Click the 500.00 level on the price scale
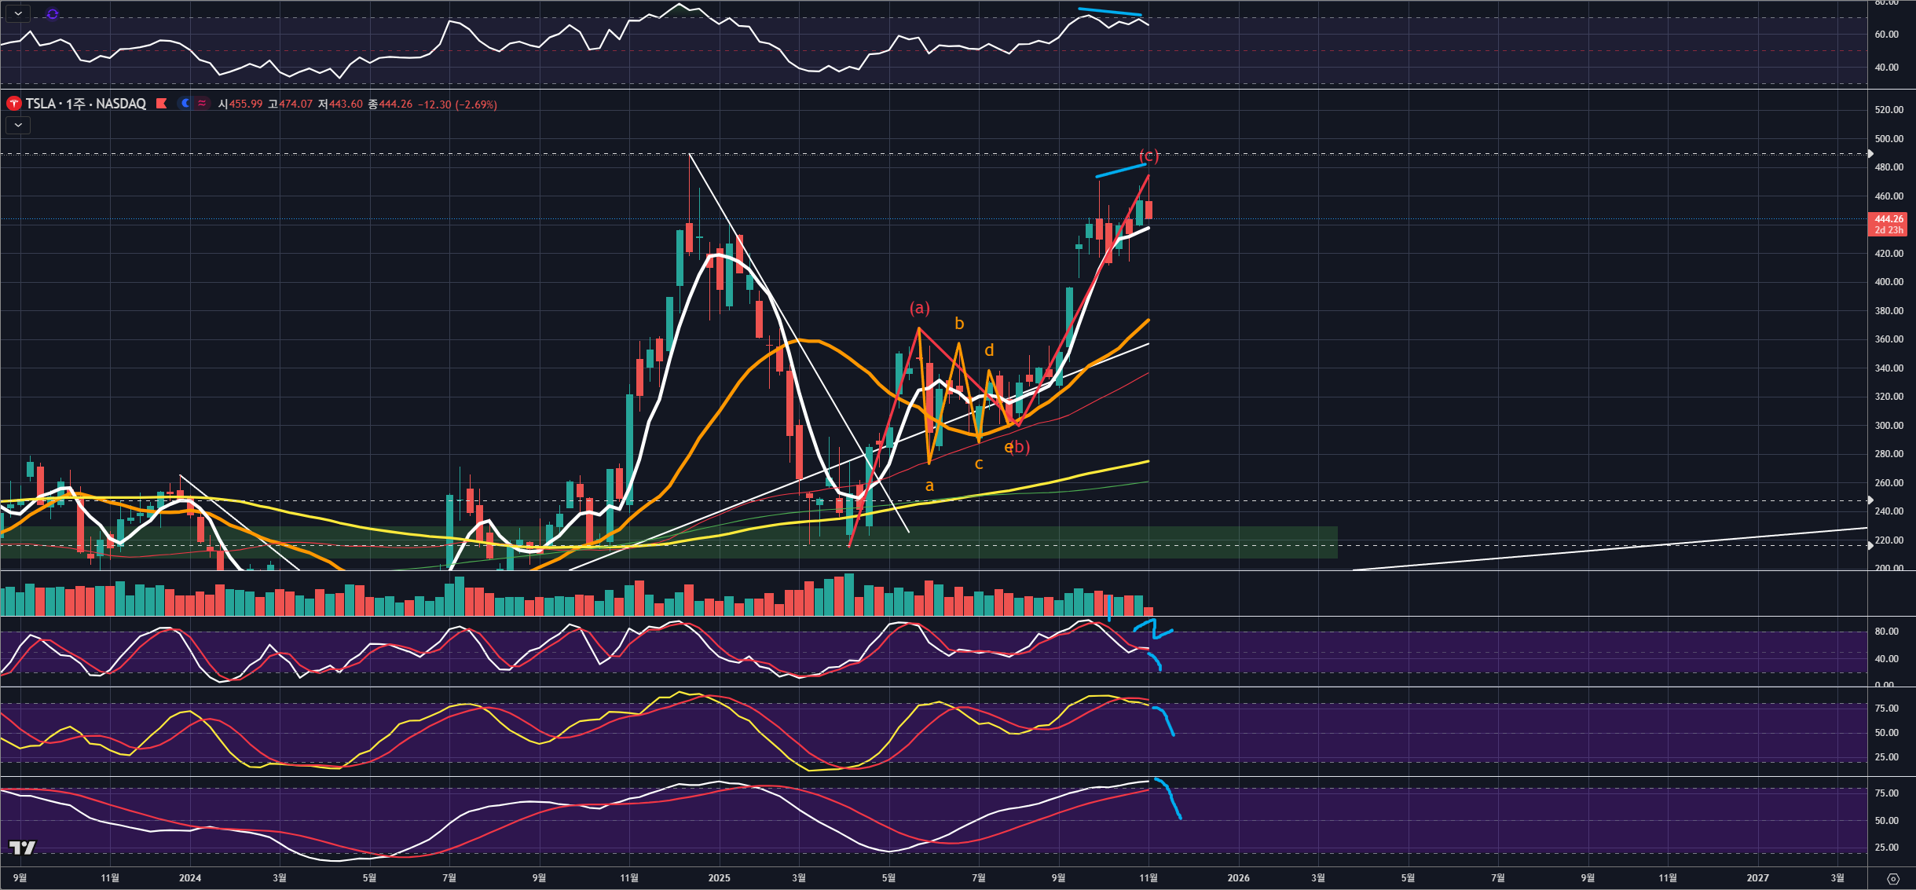Image resolution: width=1916 pixels, height=890 pixels. point(1889,138)
